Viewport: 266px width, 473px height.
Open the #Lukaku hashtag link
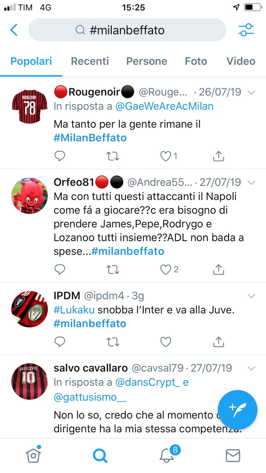pos(74,310)
